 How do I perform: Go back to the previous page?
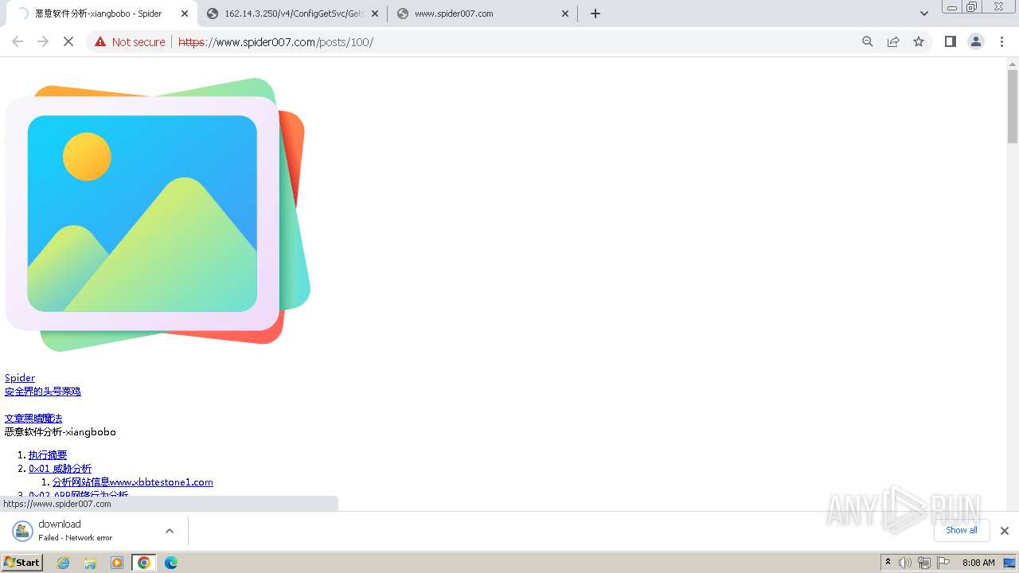click(18, 41)
